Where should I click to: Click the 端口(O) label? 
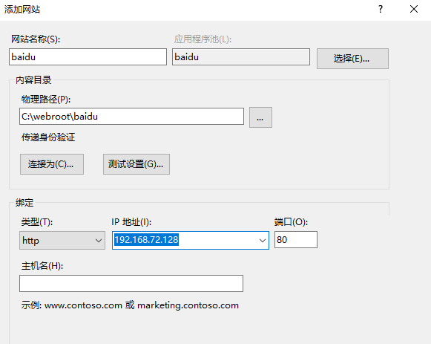[291, 222]
